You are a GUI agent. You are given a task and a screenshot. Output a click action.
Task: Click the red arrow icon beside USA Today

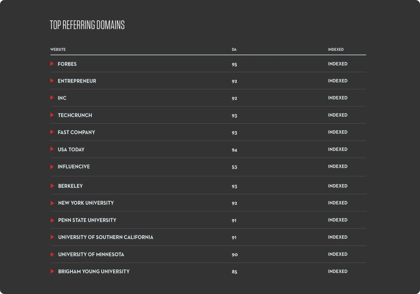click(x=52, y=149)
